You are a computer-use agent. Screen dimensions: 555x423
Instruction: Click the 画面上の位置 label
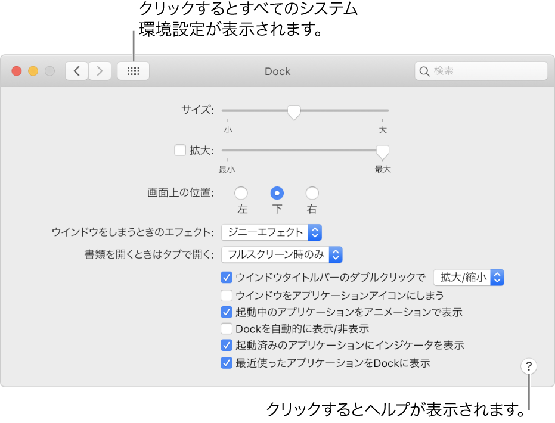pyautogui.click(x=181, y=193)
